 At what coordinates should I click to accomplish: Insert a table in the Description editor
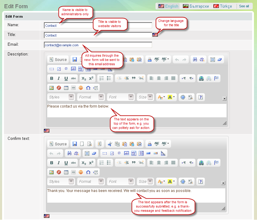coord(66,88)
